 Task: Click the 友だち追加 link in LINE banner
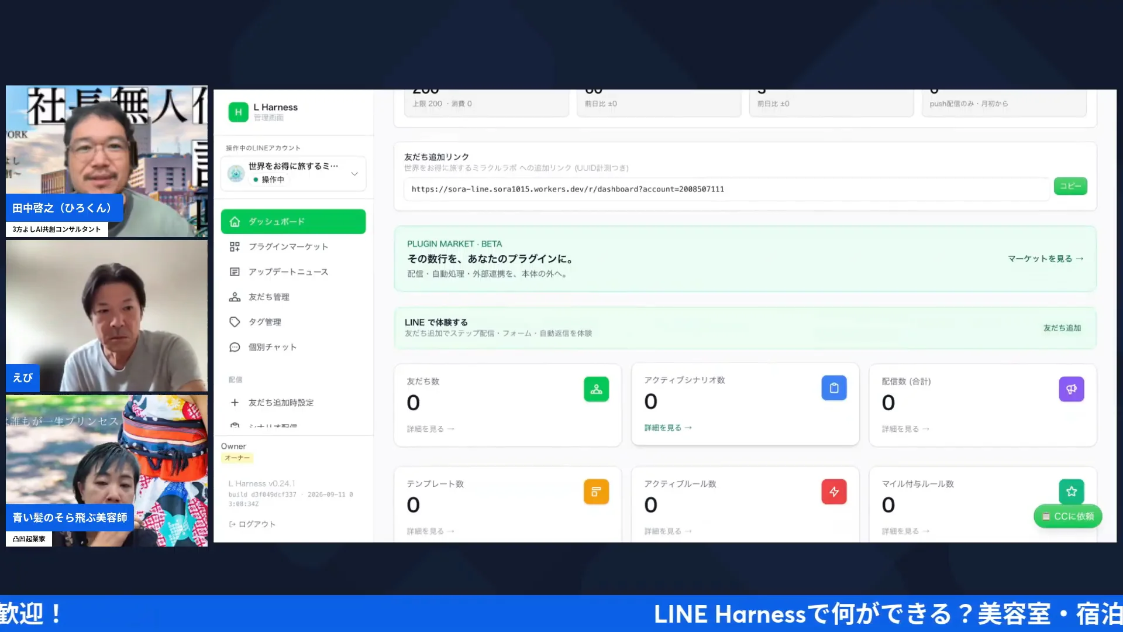coord(1062,328)
